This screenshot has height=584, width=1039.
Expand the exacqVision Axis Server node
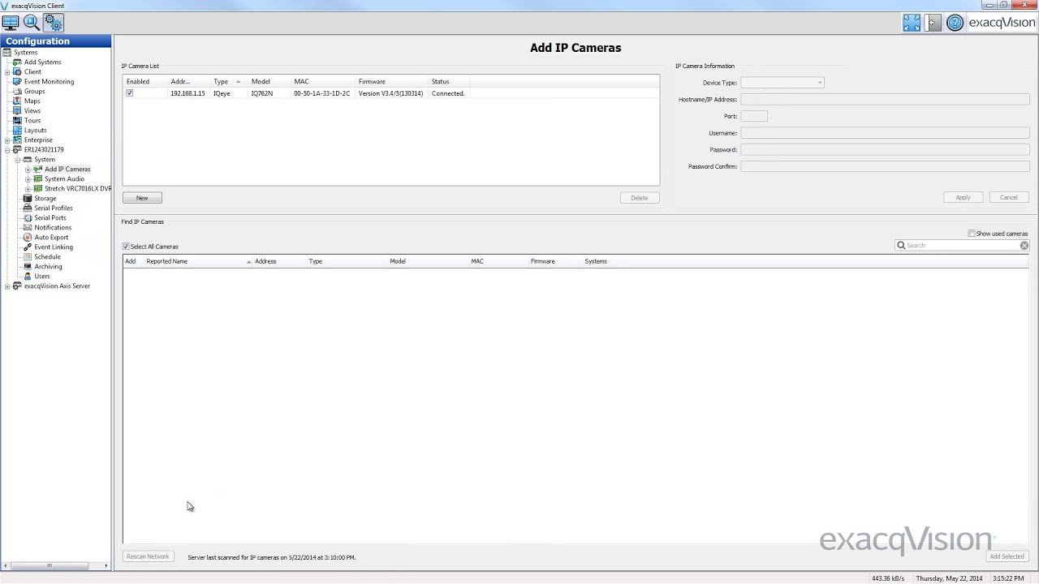(7, 286)
